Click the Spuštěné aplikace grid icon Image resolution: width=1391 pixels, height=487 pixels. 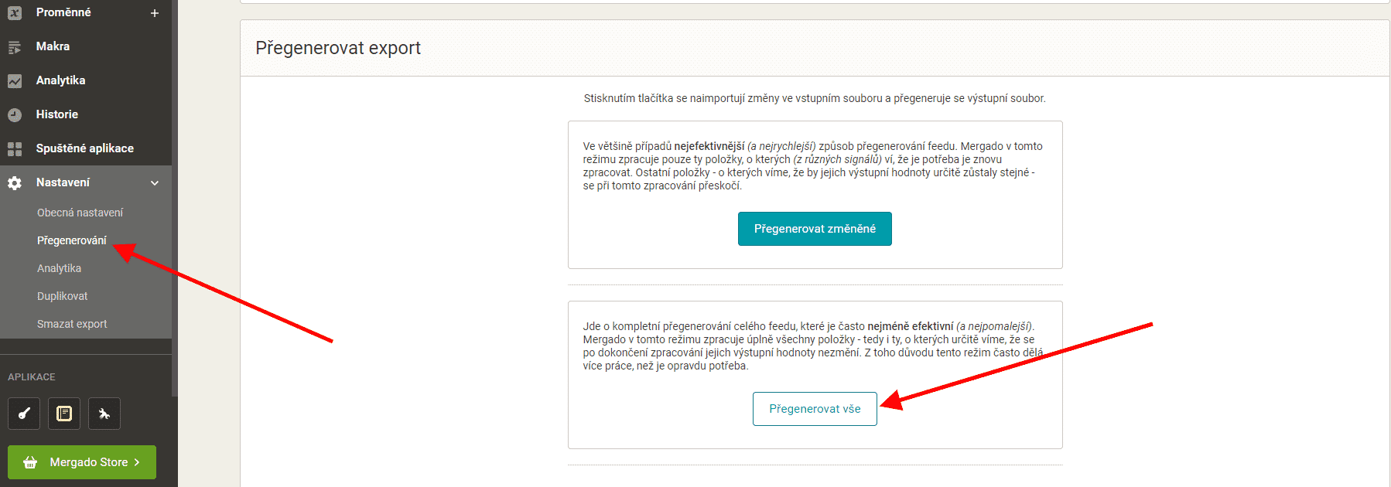tap(15, 149)
